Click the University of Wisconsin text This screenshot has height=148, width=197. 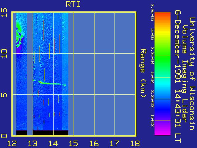[192, 74]
